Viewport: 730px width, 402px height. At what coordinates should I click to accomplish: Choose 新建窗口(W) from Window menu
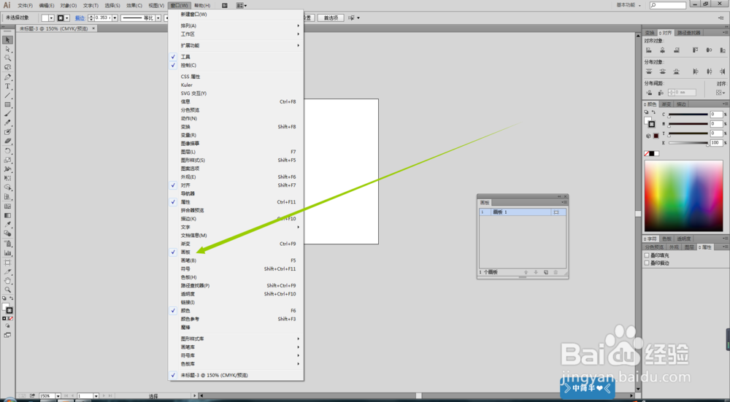[x=236, y=15]
